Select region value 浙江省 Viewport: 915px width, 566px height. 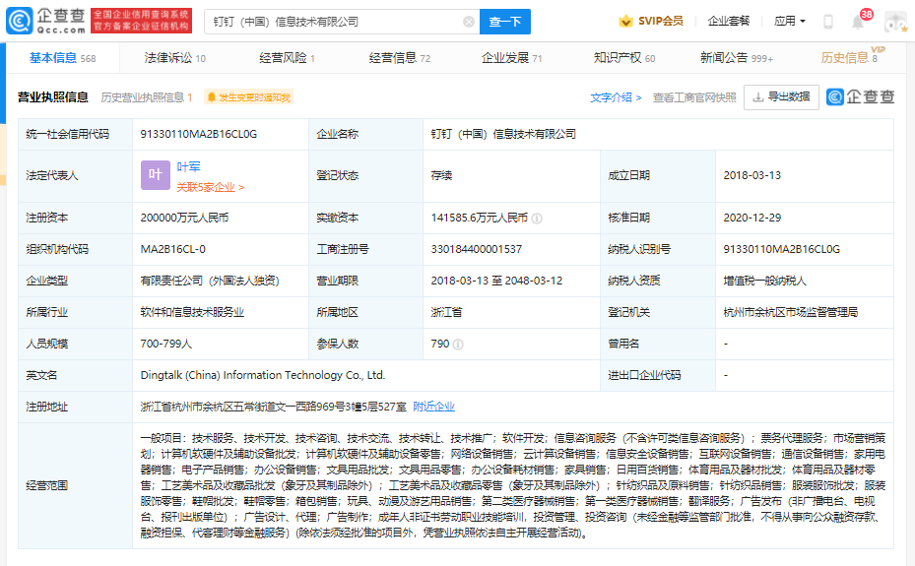pyautogui.click(x=446, y=312)
